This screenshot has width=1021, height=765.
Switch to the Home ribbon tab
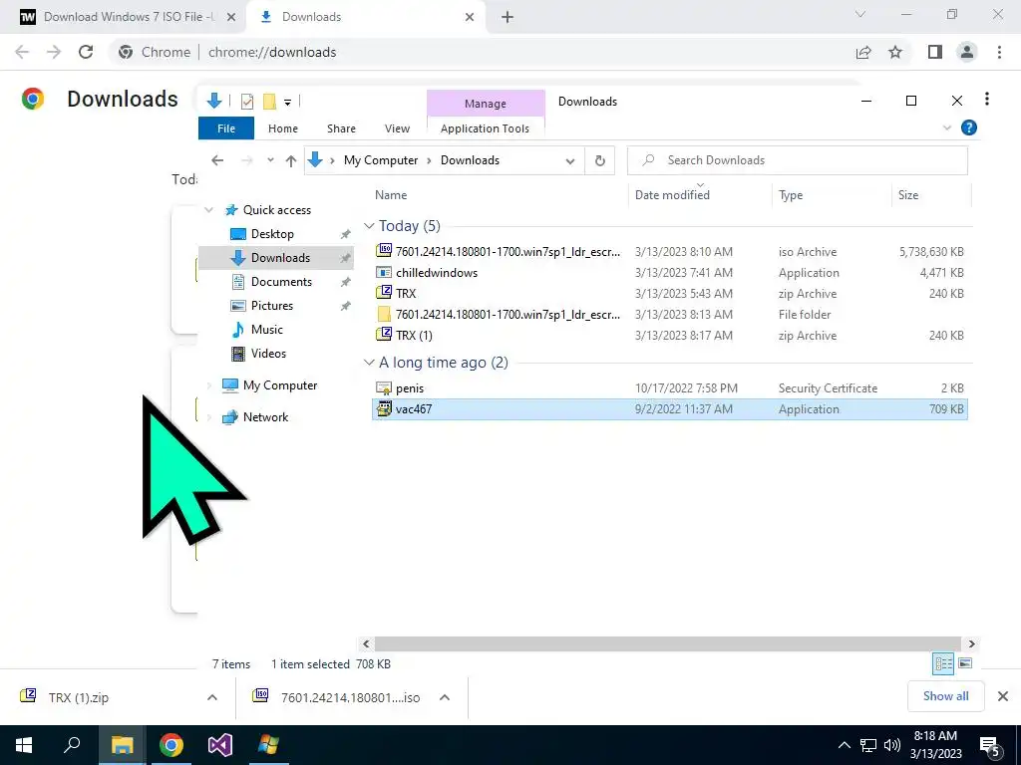pyautogui.click(x=282, y=128)
